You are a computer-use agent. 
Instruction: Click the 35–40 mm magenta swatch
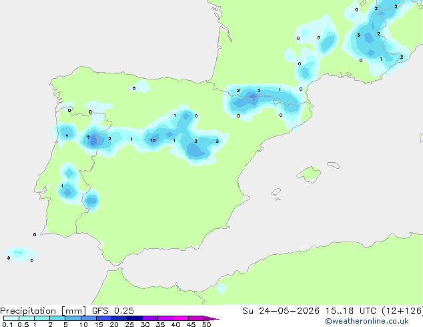(x=165, y=318)
